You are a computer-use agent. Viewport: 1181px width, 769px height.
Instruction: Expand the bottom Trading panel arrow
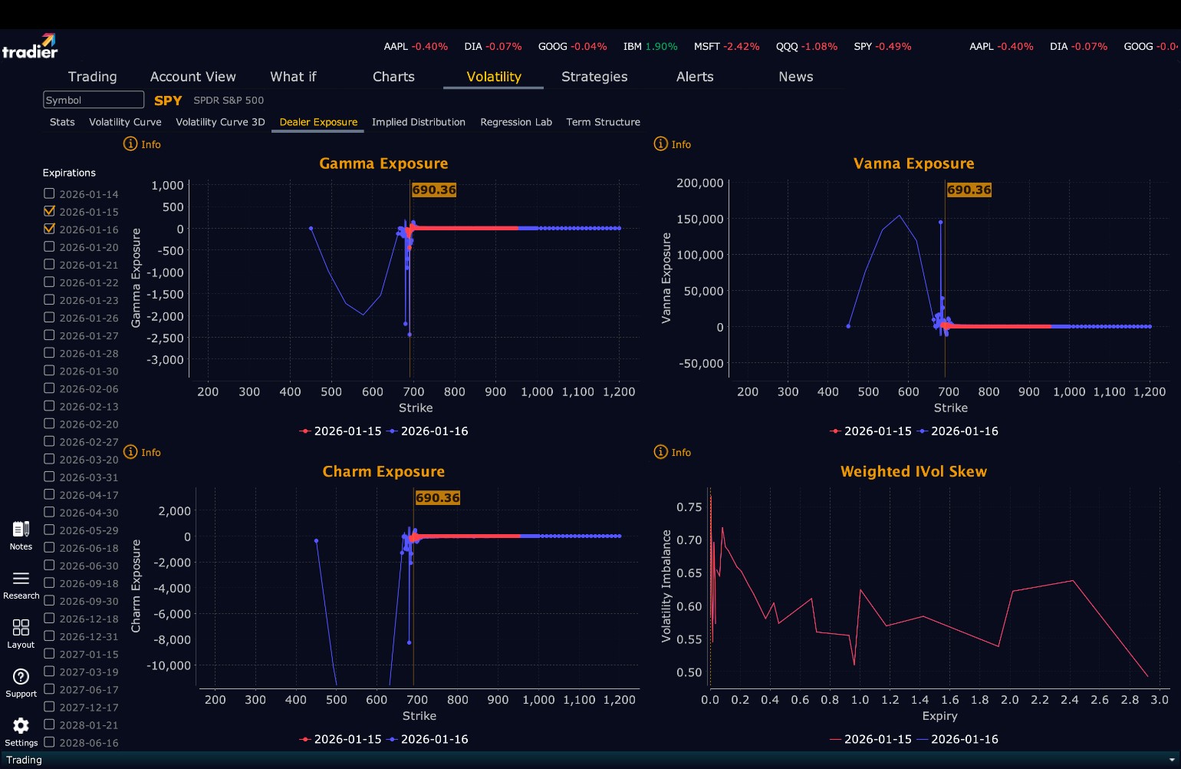[x=1171, y=760]
